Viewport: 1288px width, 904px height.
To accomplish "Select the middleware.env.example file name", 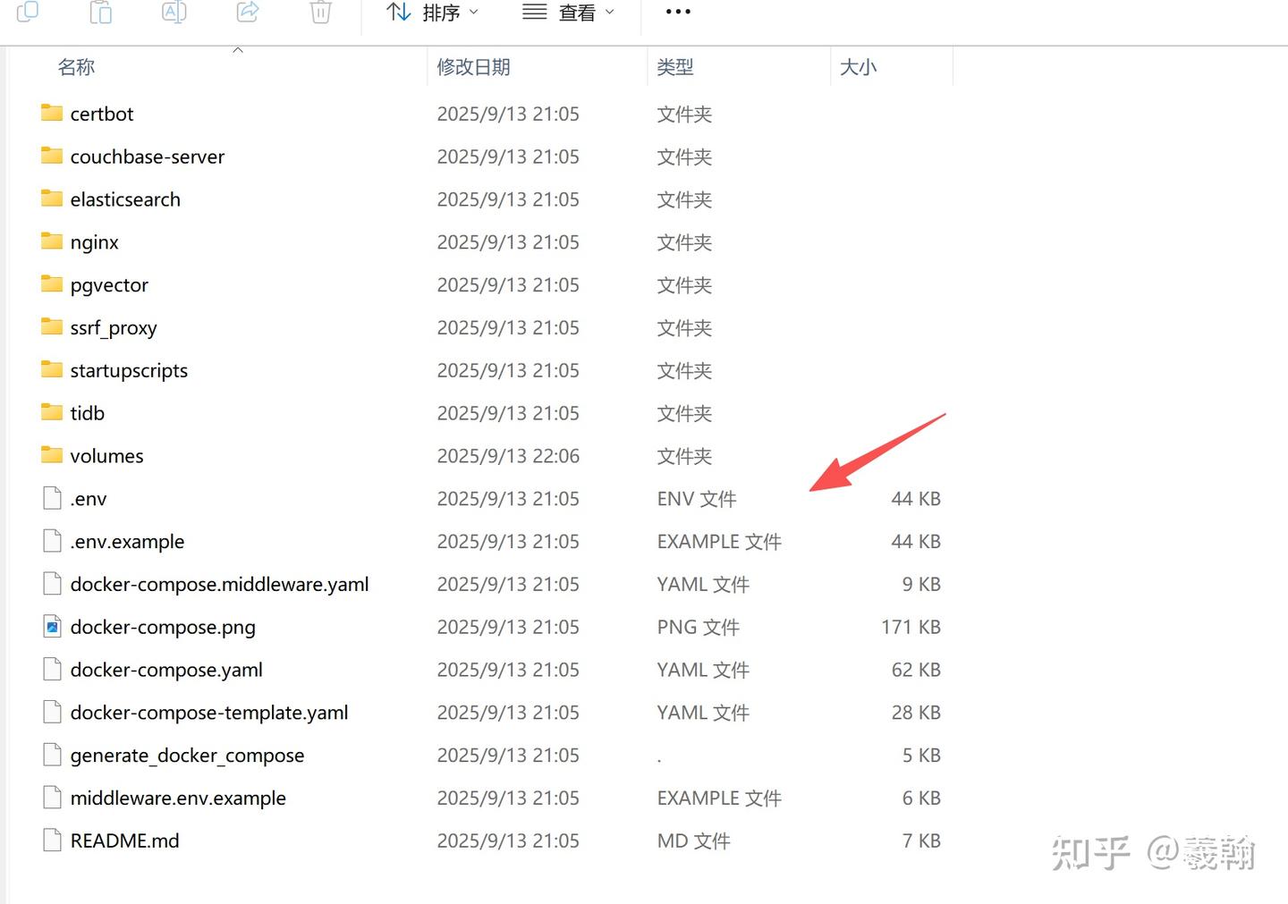I will click(178, 798).
